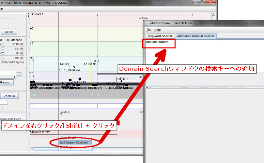The image size is (264, 163).
Task: Collapse the split pane divider arrows in Search Main
Action: coord(148,87)
